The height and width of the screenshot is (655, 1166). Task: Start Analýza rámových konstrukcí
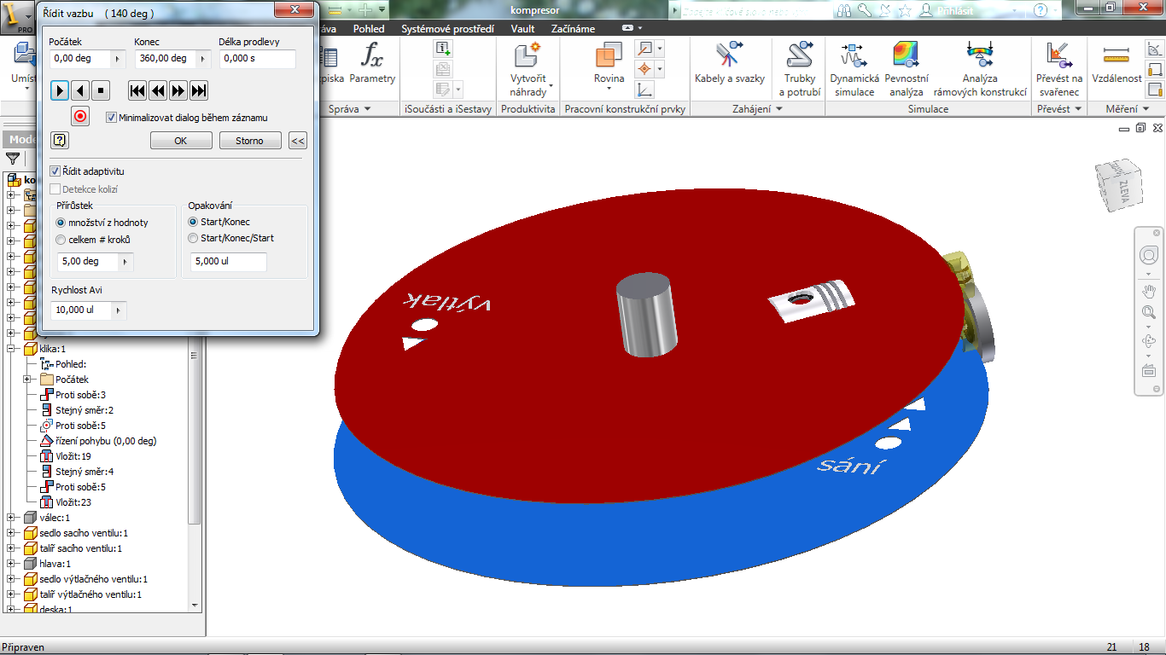point(980,68)
